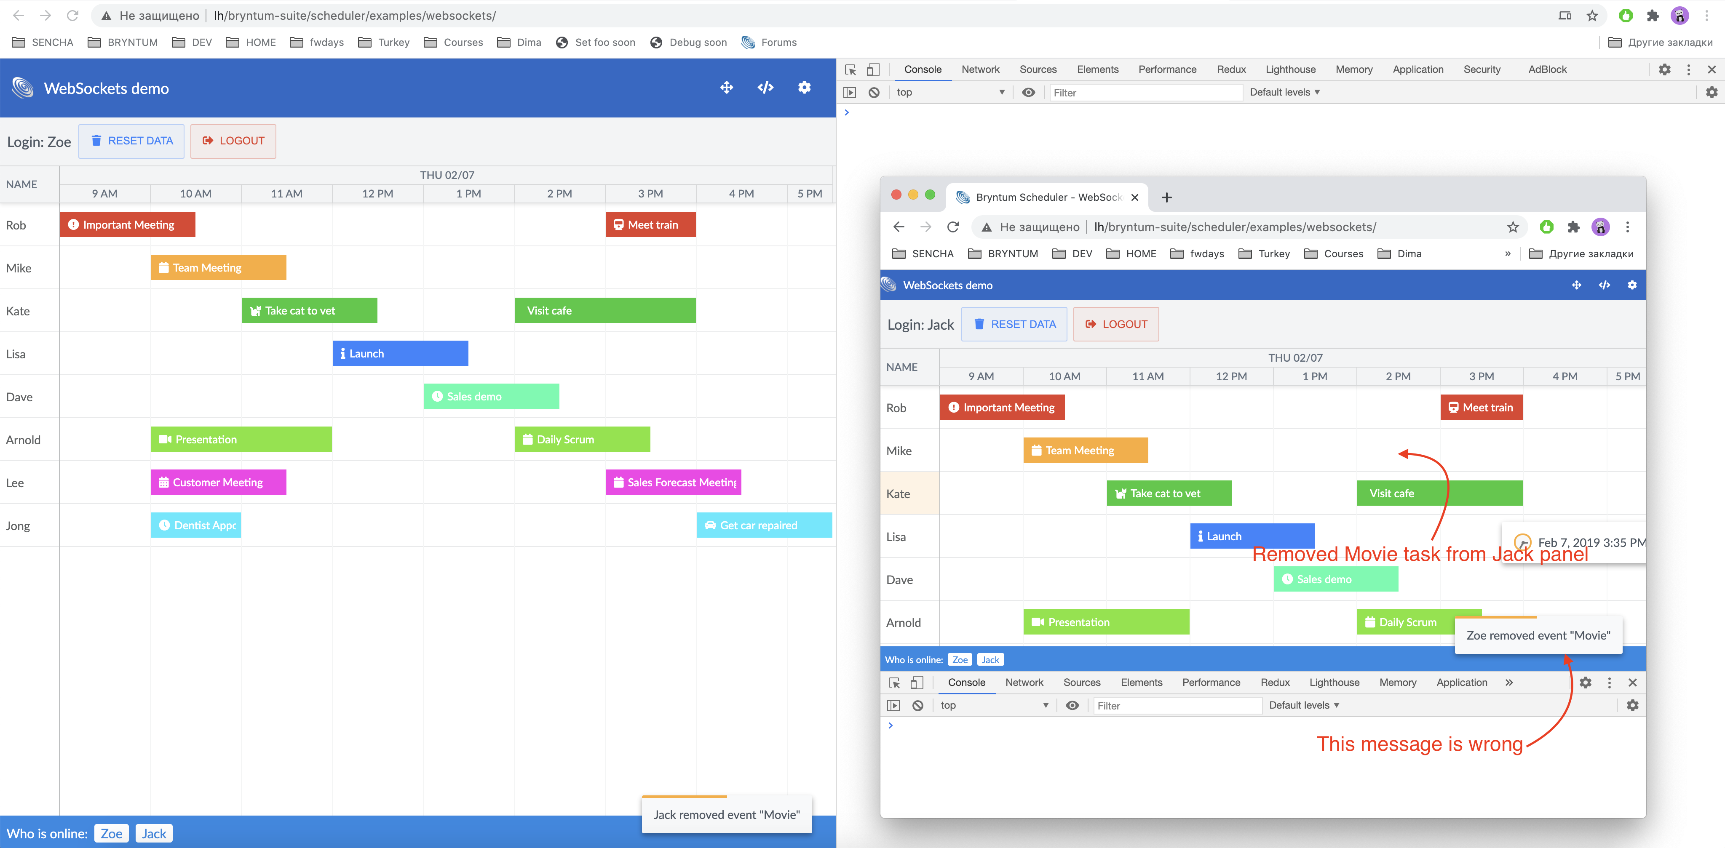Click the RESET DATA button for Zoe

click(131, 141)
